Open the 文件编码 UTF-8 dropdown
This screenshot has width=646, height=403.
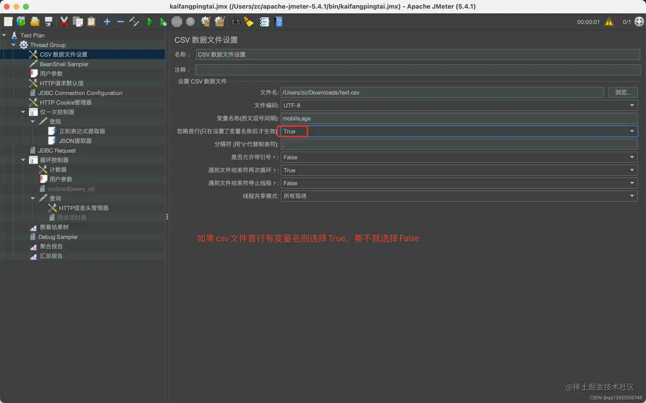[x=459, y=105]
